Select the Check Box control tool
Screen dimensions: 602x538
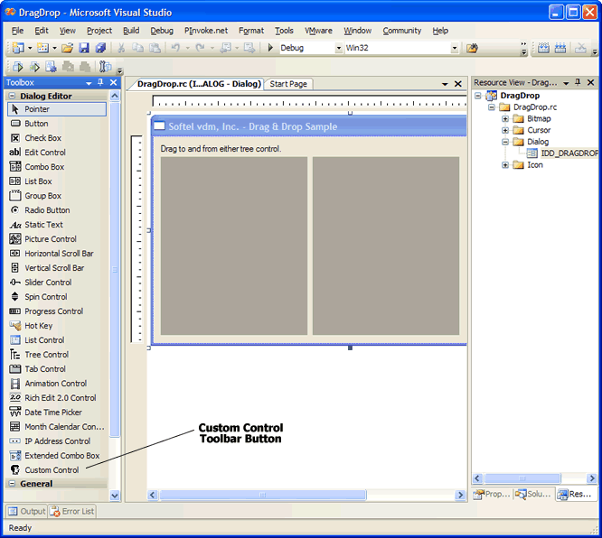(42, 138)
